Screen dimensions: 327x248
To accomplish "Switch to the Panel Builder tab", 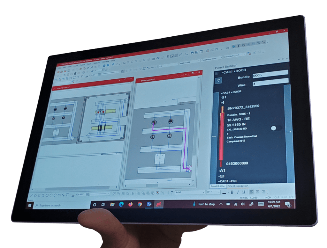I will 218,186.
